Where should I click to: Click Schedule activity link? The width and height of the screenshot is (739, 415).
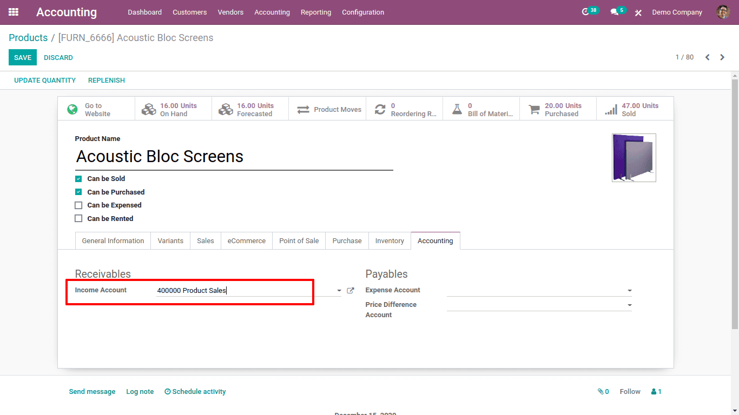point(195,392)
